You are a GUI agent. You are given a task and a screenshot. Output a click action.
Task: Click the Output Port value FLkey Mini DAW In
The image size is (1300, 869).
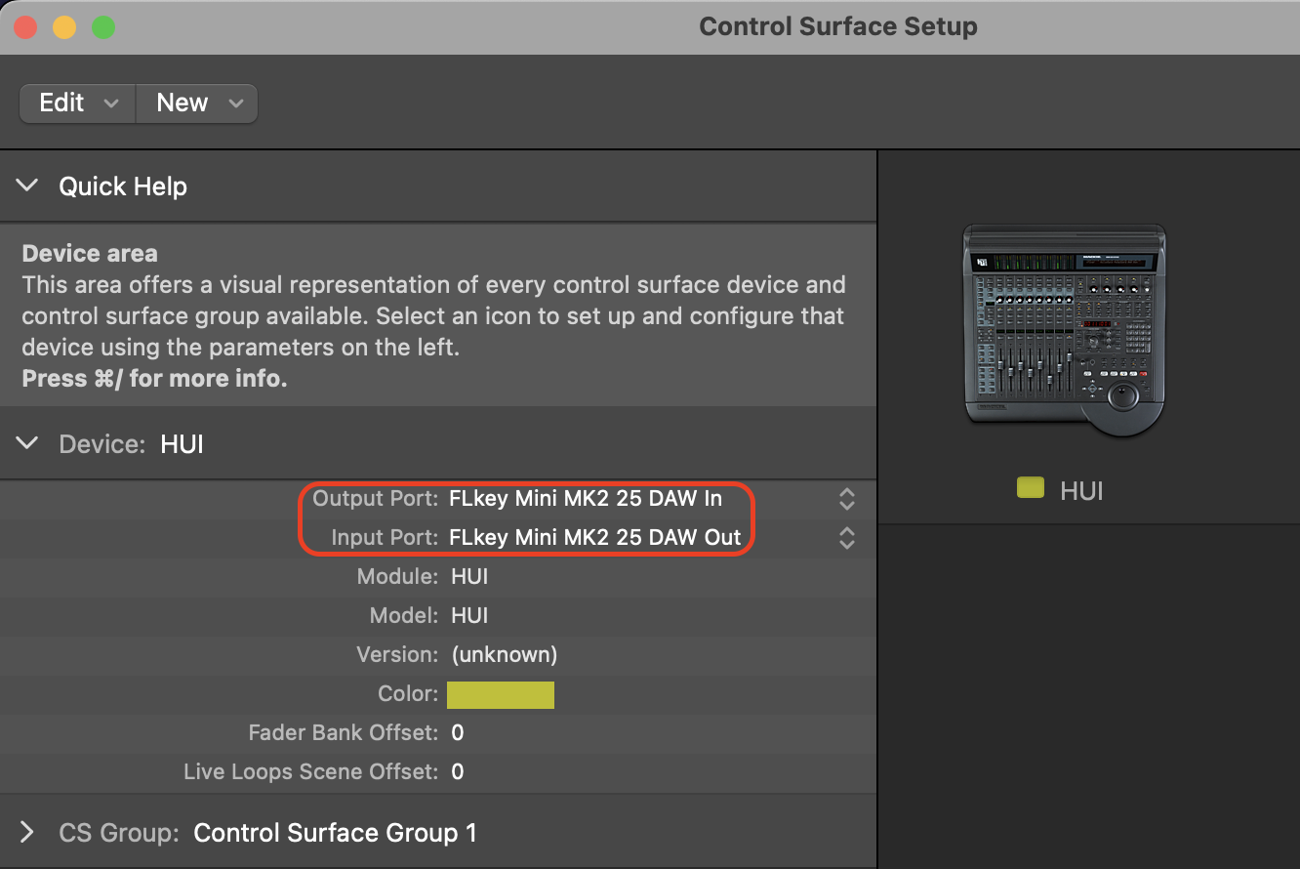pos(586,499)
